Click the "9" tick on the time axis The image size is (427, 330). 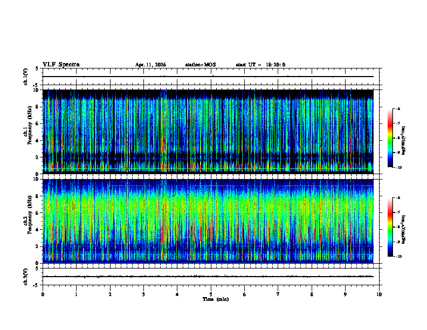(x=345, y=294)
